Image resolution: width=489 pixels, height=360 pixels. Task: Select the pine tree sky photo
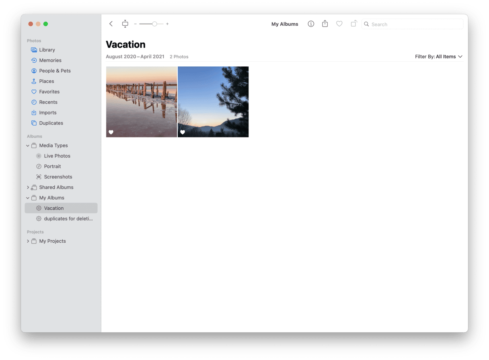tap(213, 102)
